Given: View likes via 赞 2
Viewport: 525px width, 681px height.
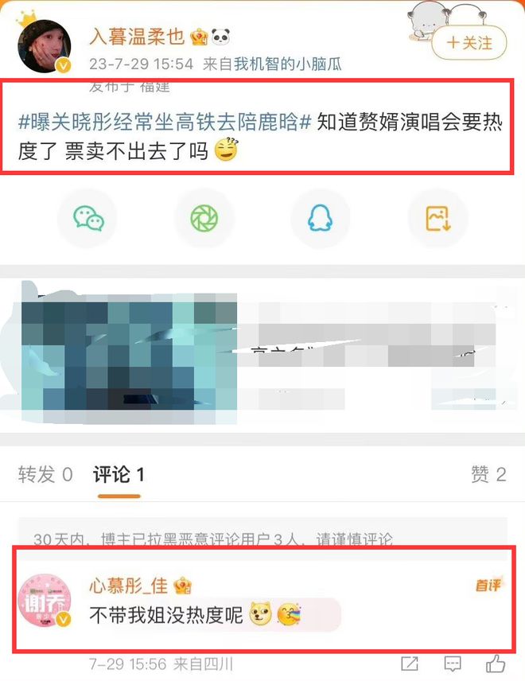Looking at the screenshot, I should tap(488, 474).
